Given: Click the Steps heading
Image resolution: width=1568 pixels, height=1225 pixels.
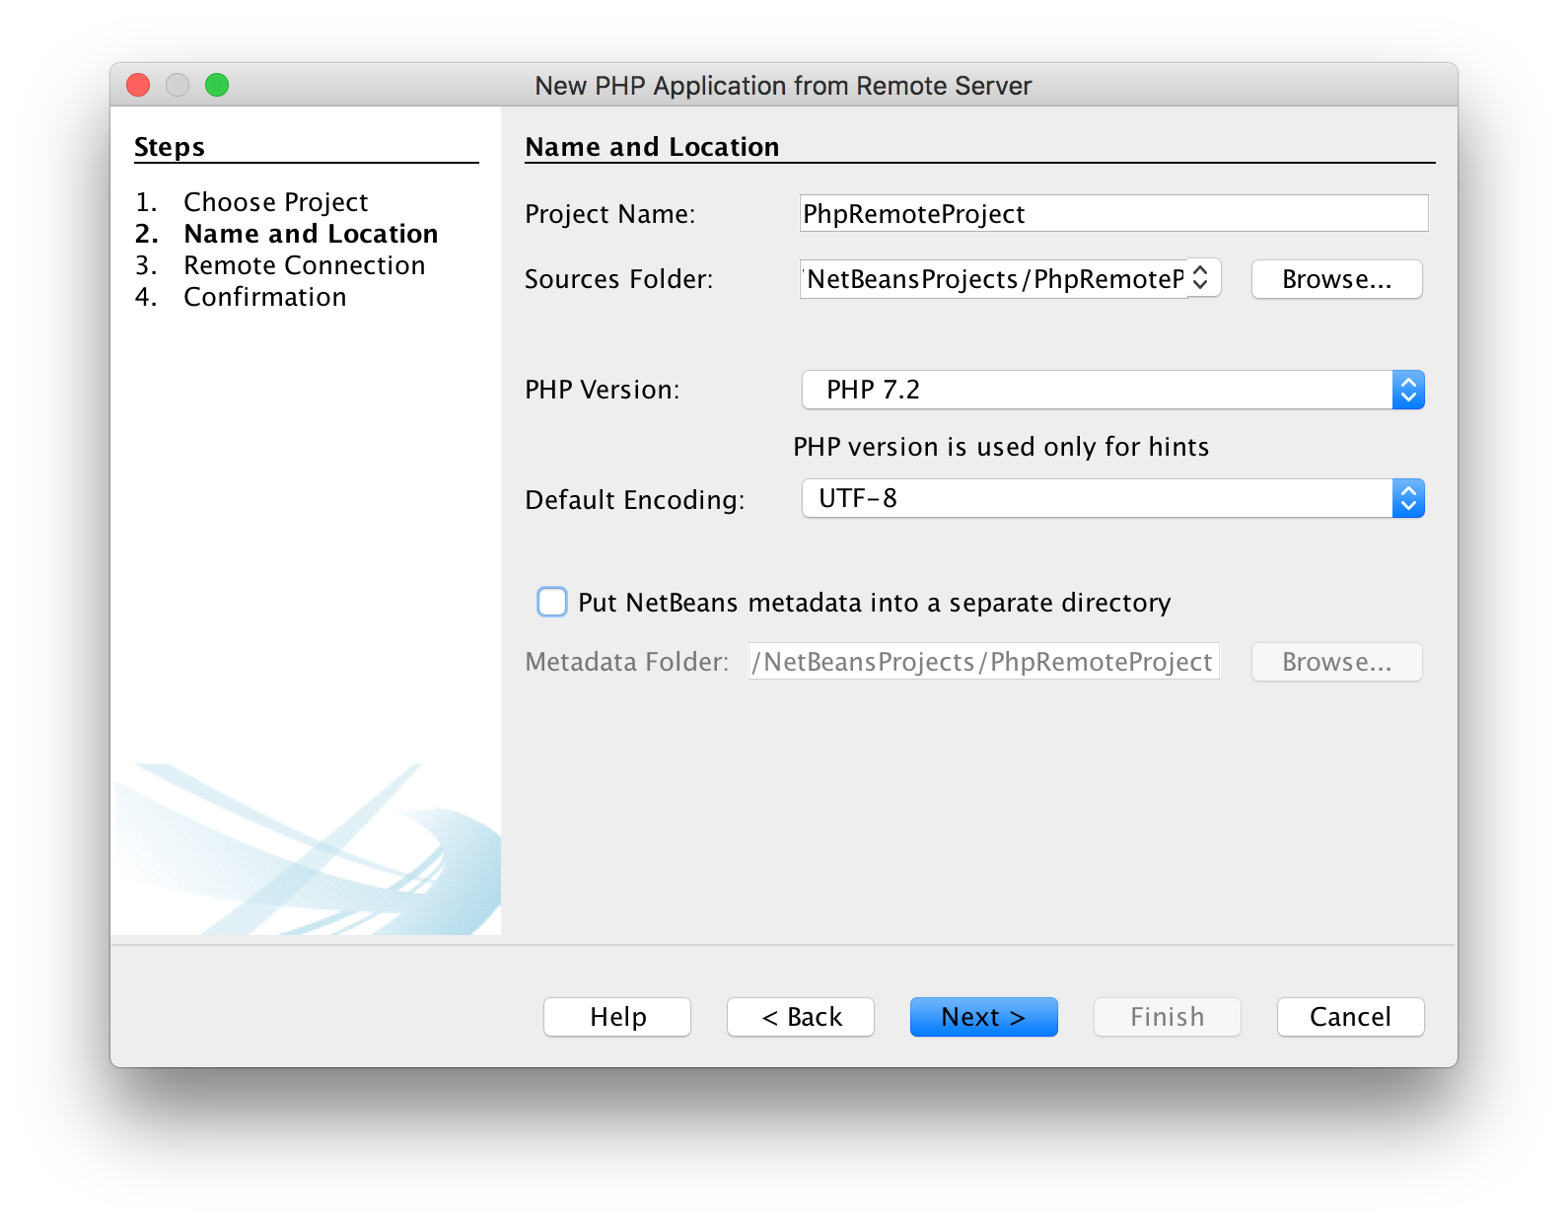Looking at the screenshot, I should click(170, 147).
